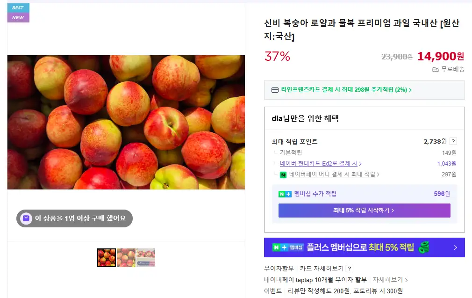This screenshot has width=472, height=298.
Task: Open the 플러스 멤버십 banner arrow
Action: click(456, 247)
